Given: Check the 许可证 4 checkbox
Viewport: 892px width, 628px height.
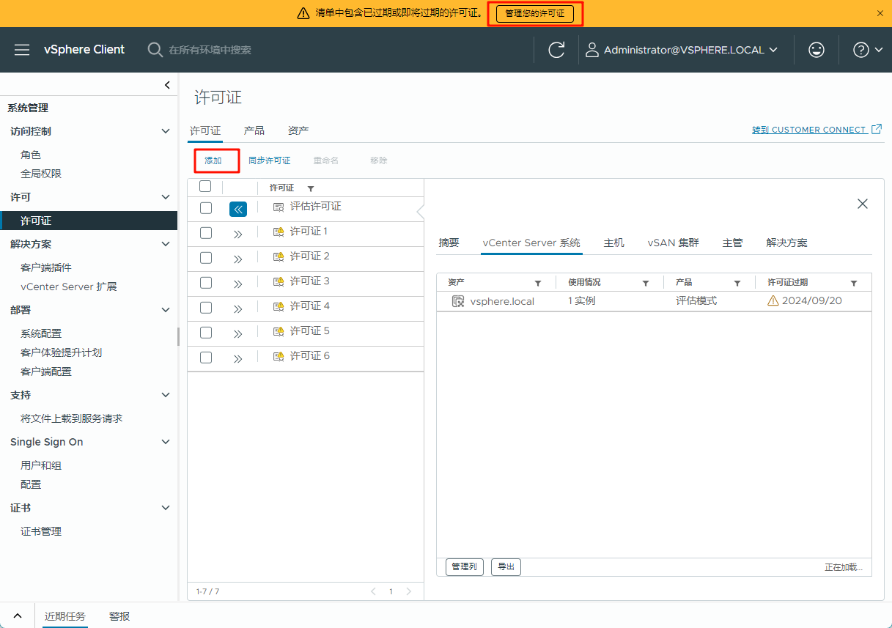Looking at the screenshot, I should (206, 308).
